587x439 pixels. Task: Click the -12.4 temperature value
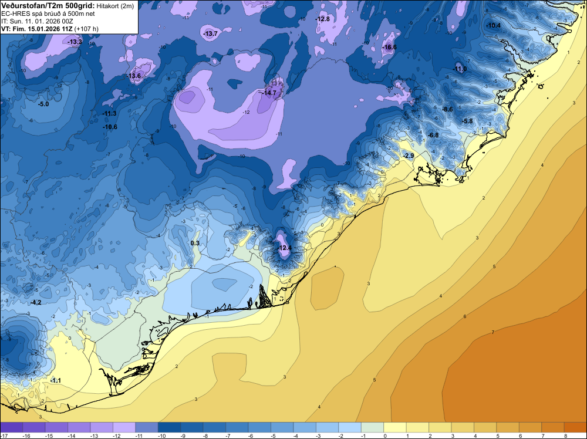coord(284,248)
